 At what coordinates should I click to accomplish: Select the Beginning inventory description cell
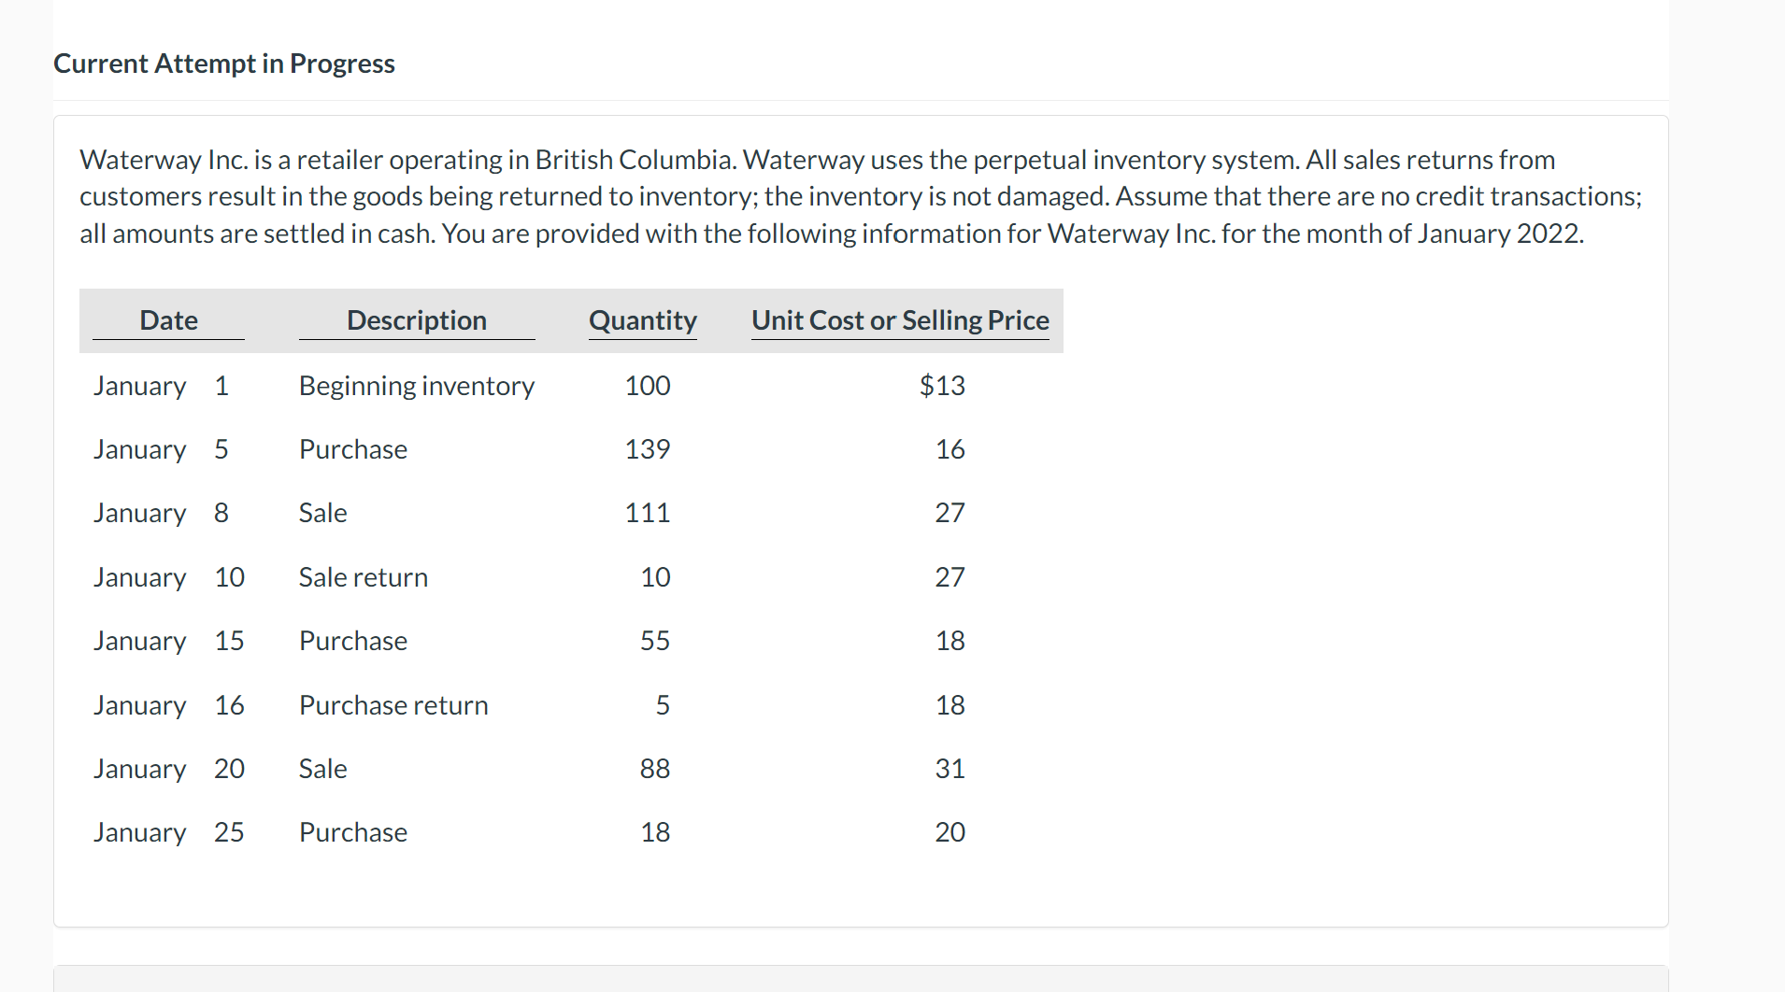pyautogui.click(x=416, y=386)
